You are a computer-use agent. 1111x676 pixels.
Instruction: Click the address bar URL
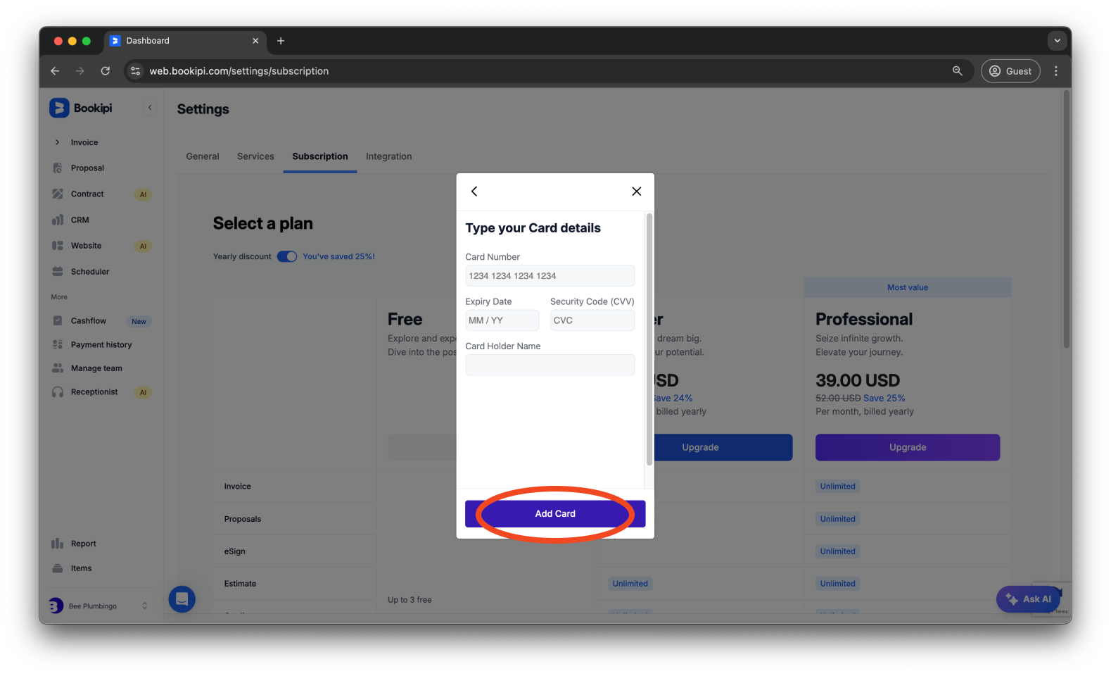[239, 71]
